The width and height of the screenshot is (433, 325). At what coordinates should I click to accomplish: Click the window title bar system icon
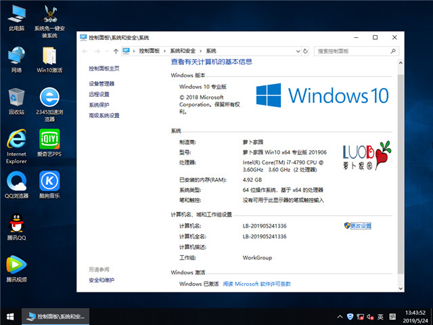click(x=83, y=37)
